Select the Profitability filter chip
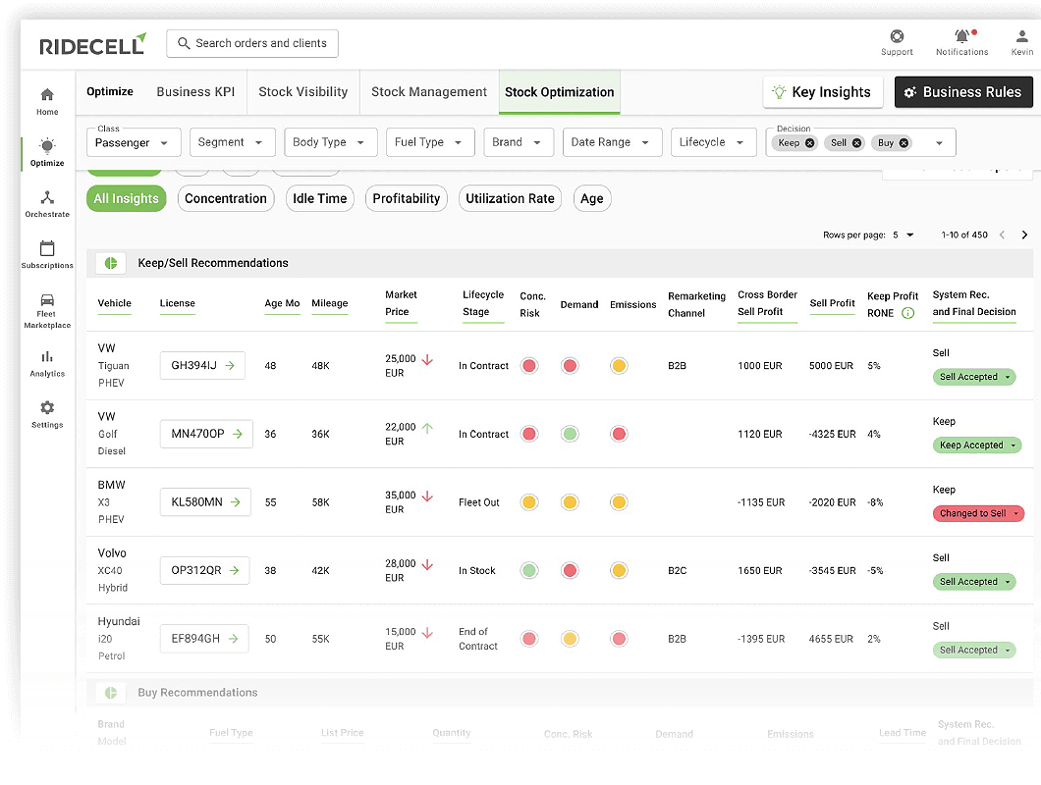 pos(407,198)
